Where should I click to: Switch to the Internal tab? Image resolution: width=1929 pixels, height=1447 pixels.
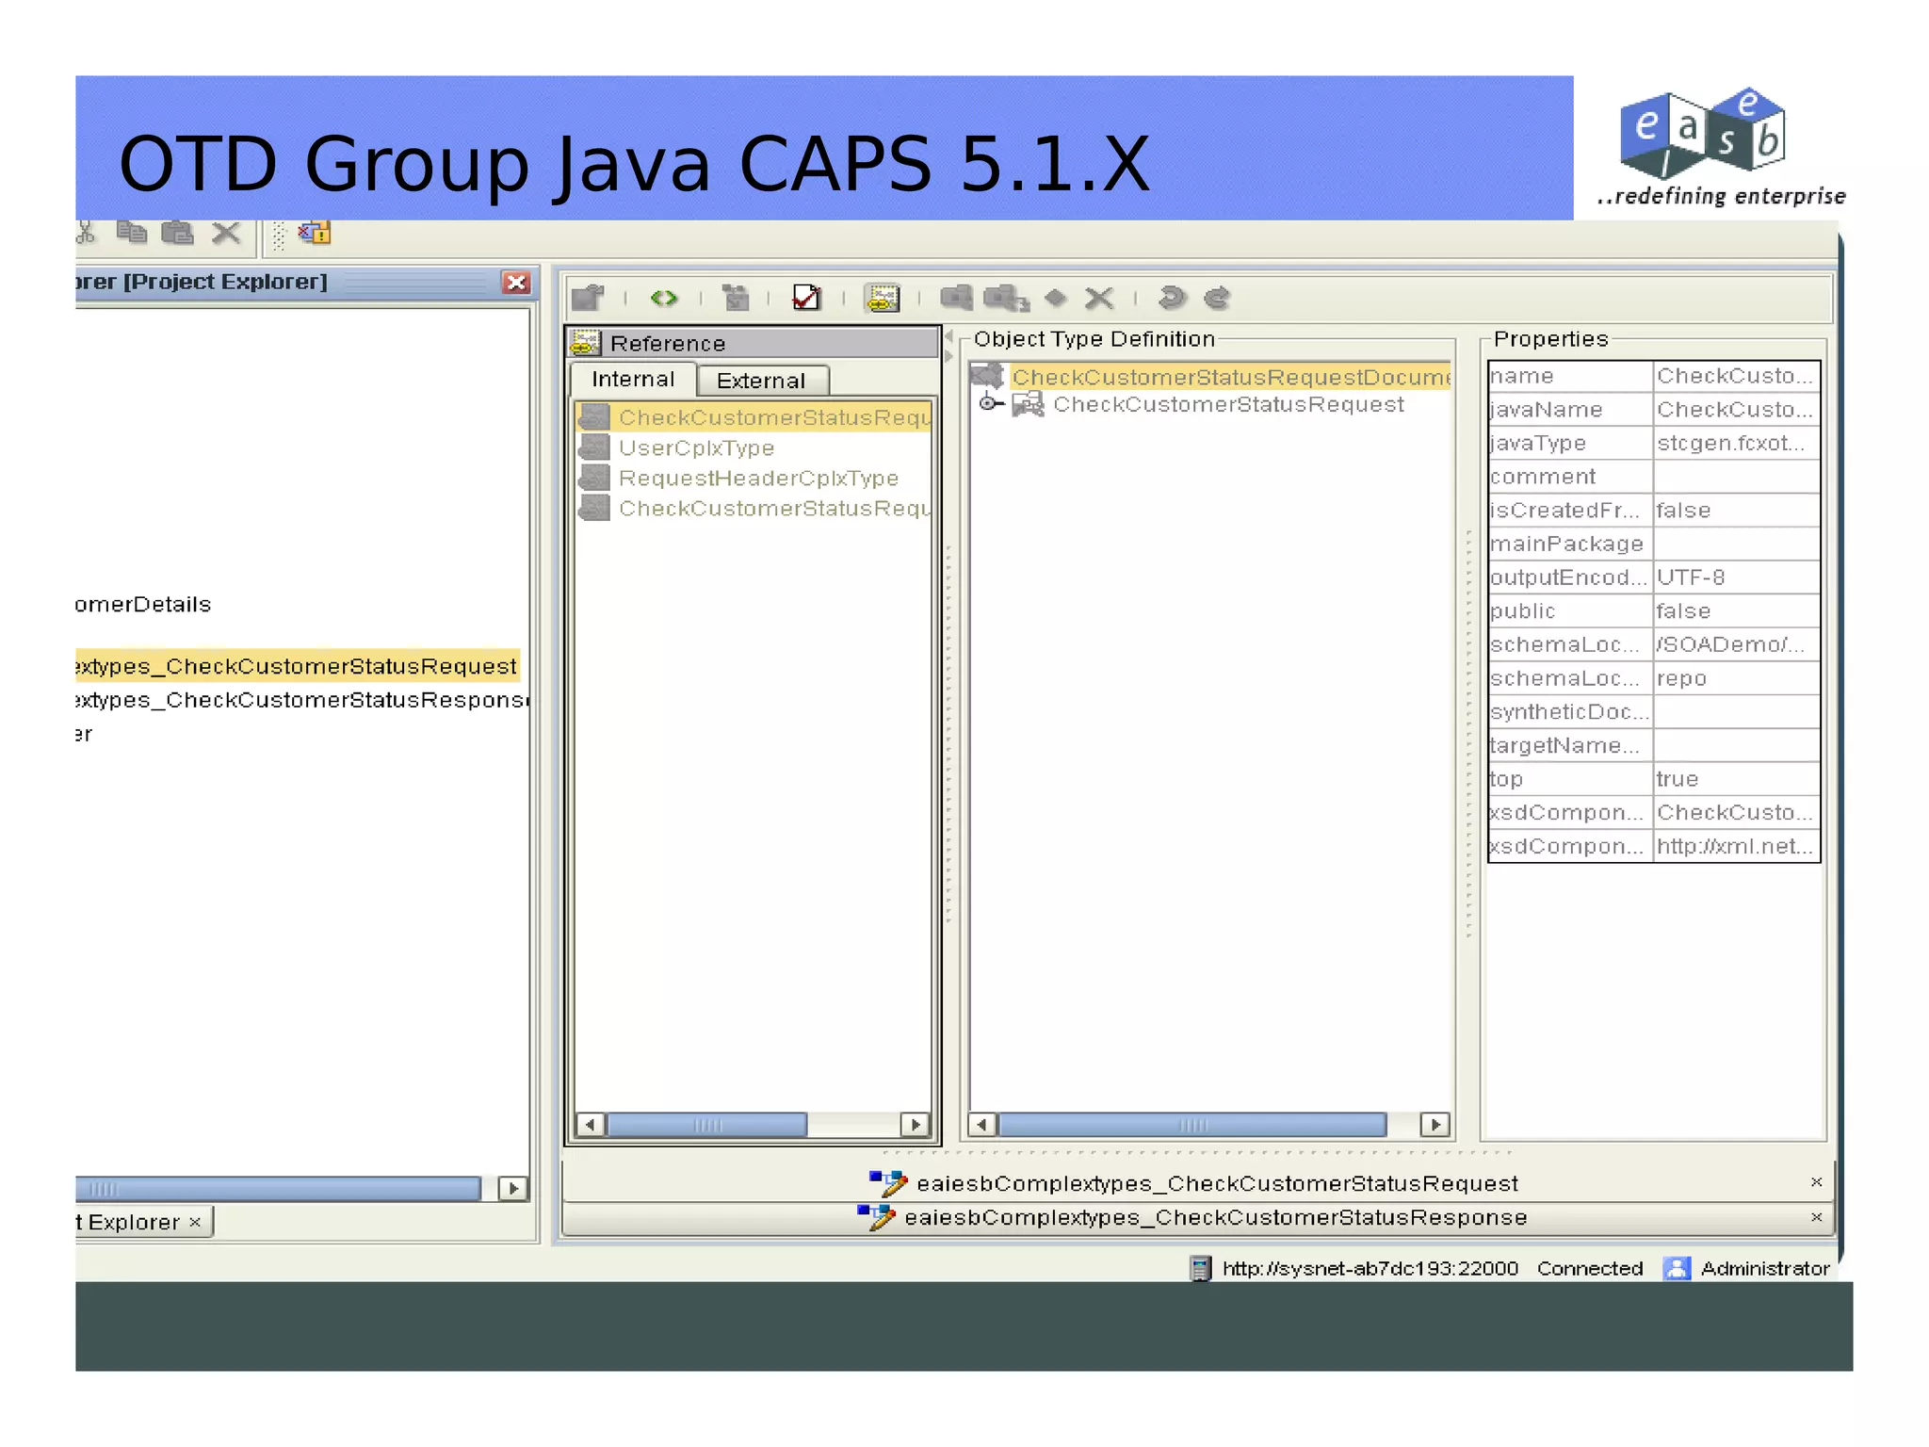pos(633,379)
